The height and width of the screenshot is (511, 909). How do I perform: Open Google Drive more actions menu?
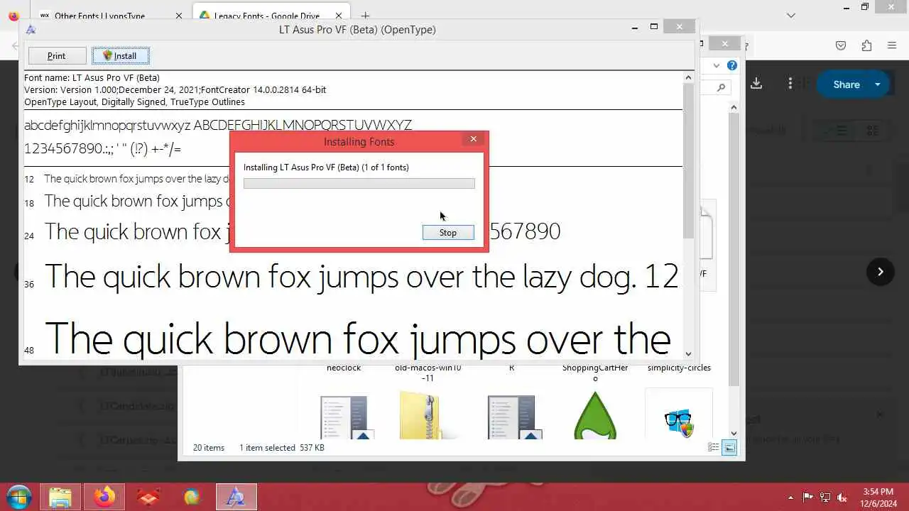[x=790, y=84]
